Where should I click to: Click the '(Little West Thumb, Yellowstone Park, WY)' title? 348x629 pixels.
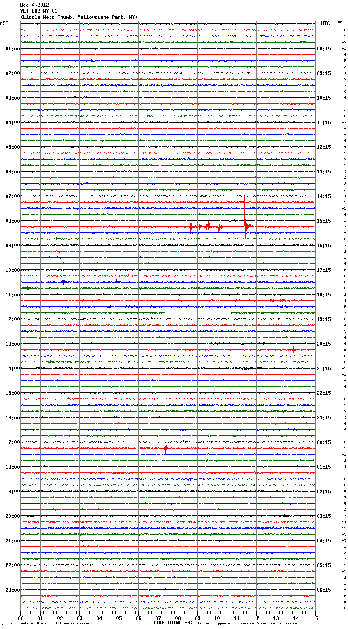click(79, 17)
